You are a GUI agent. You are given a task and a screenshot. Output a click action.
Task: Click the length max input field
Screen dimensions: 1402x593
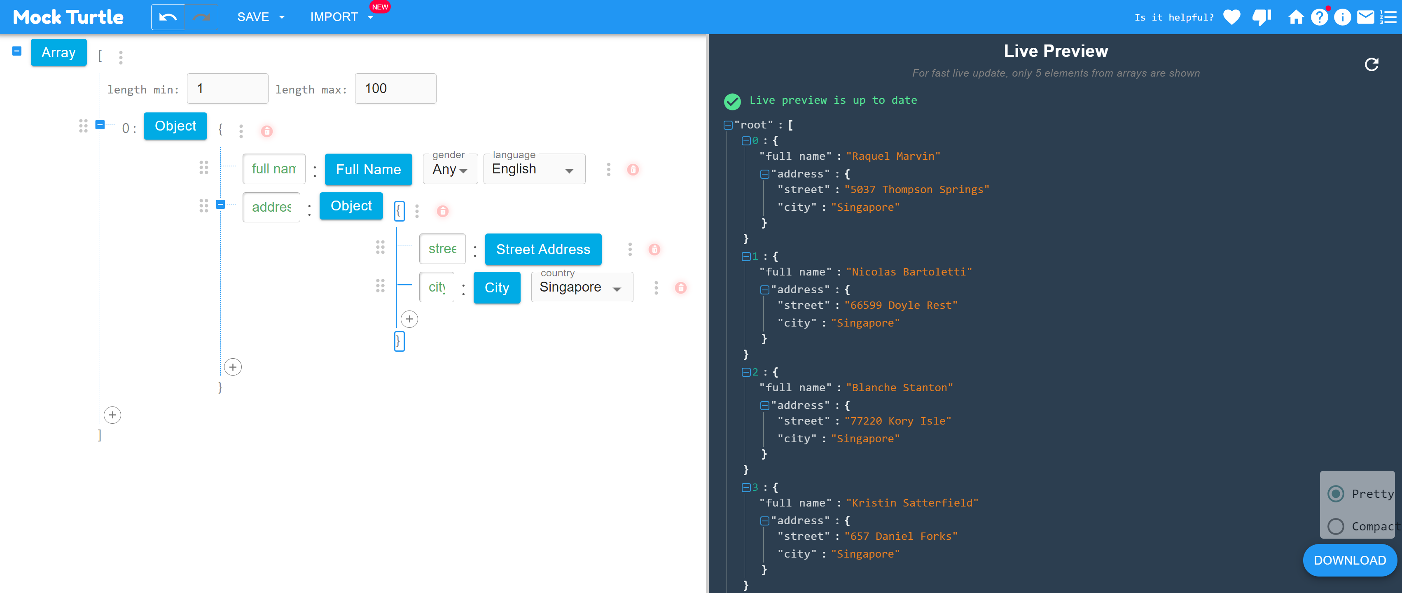(395, 89)
